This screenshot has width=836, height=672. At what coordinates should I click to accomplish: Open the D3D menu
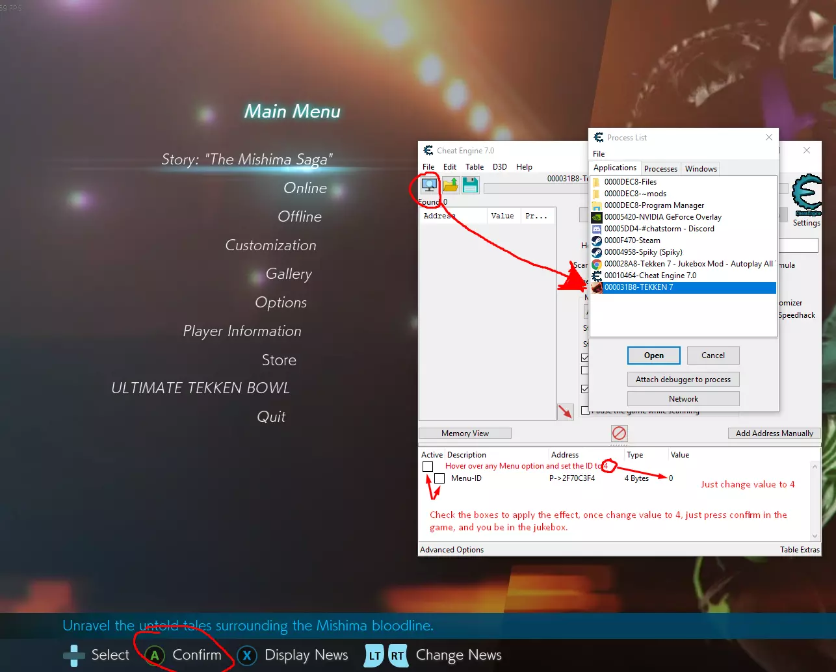(x=500, y=167)
